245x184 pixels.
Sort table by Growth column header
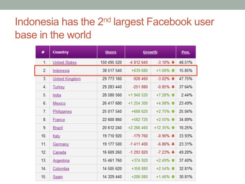coord(150,52)
